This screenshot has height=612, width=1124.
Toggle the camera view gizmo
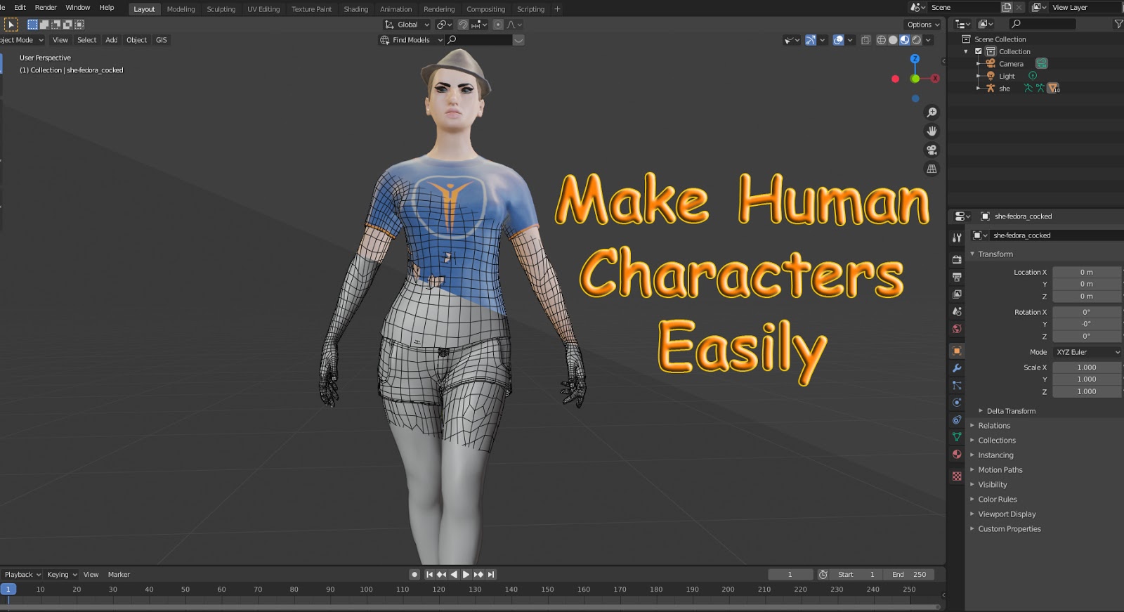[932, 150]
